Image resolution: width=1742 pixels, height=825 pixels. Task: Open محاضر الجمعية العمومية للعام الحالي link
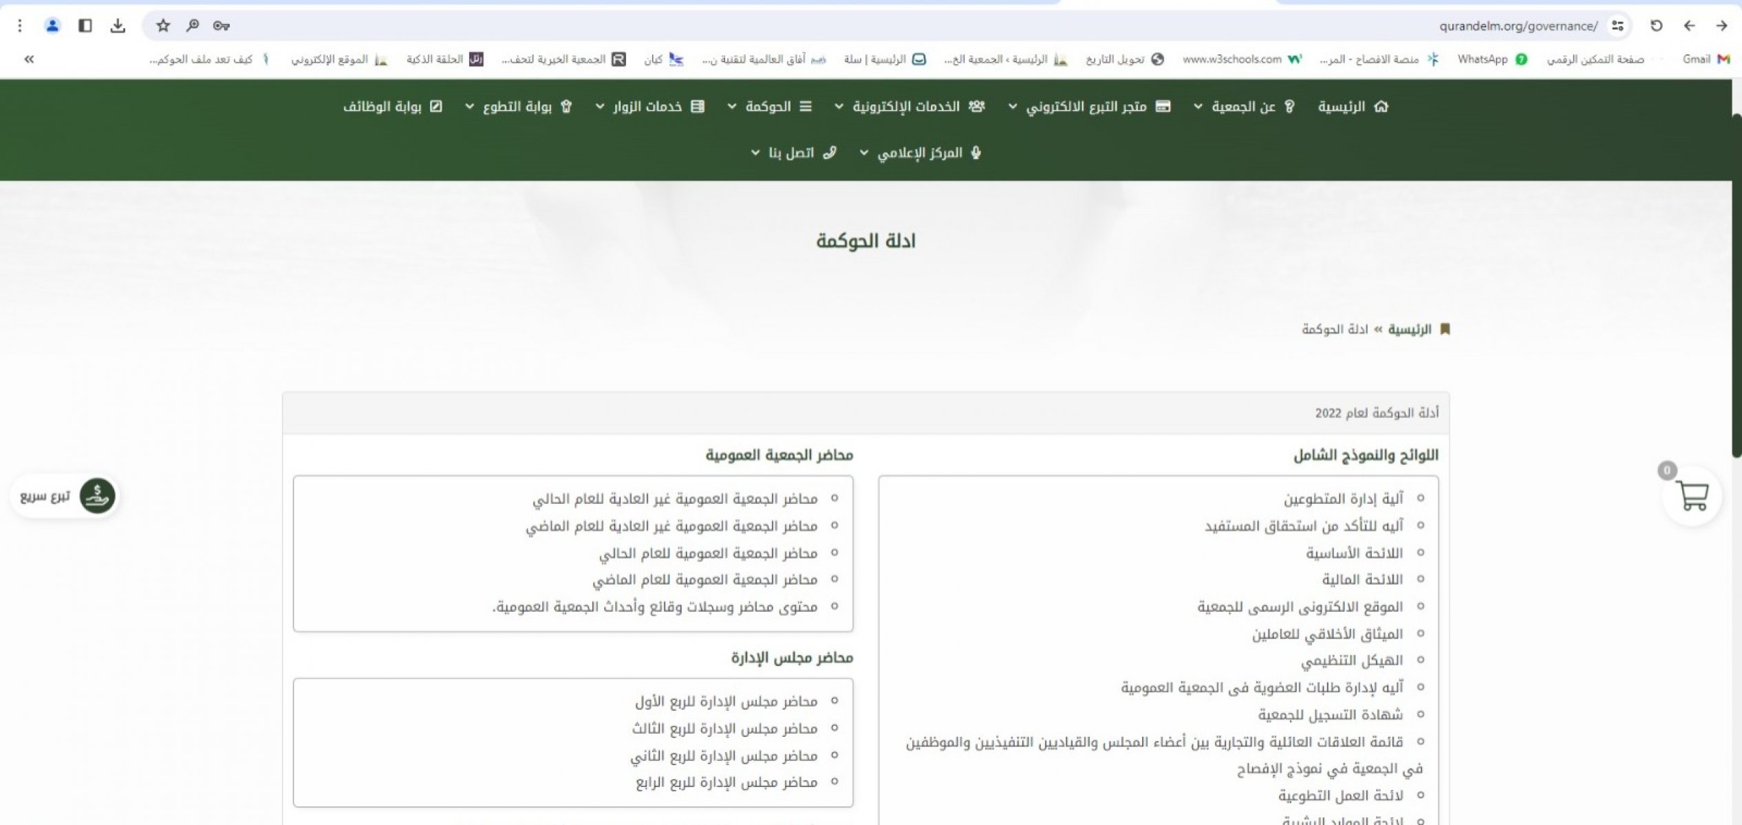(x=708, y=553)
